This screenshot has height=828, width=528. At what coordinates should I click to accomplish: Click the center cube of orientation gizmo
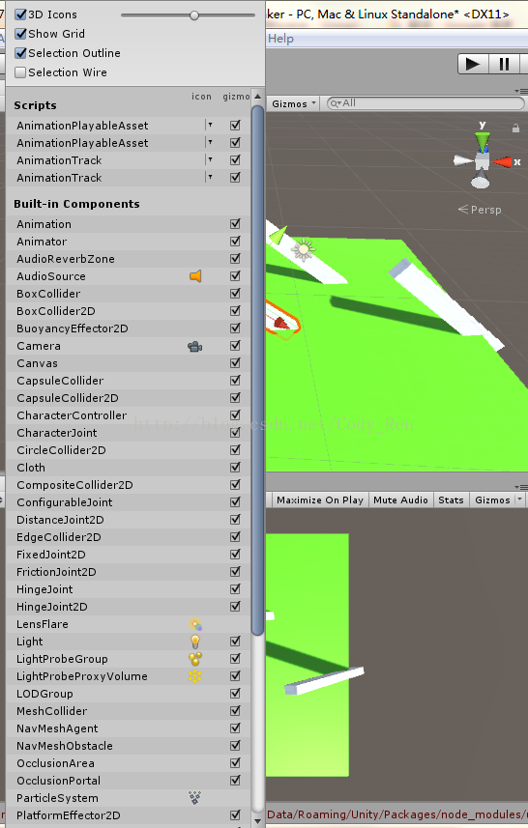click(482, 161)
